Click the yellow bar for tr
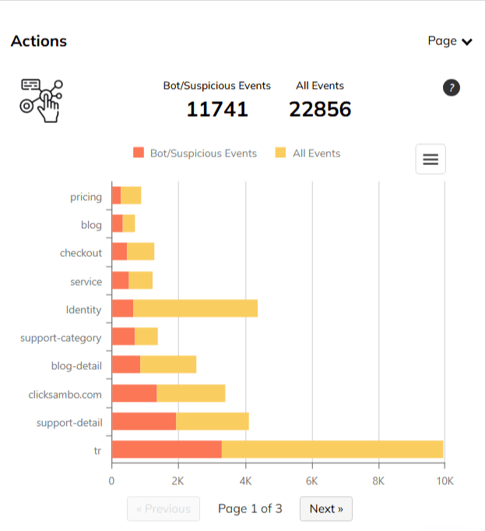485x531 pixels. pyautogui.click(x=332, y=449)
